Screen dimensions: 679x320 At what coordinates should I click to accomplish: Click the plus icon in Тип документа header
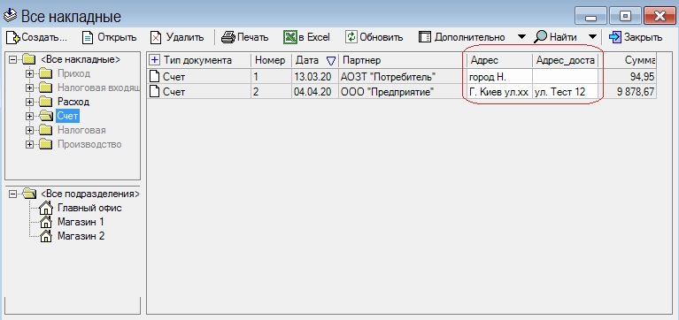155,60
